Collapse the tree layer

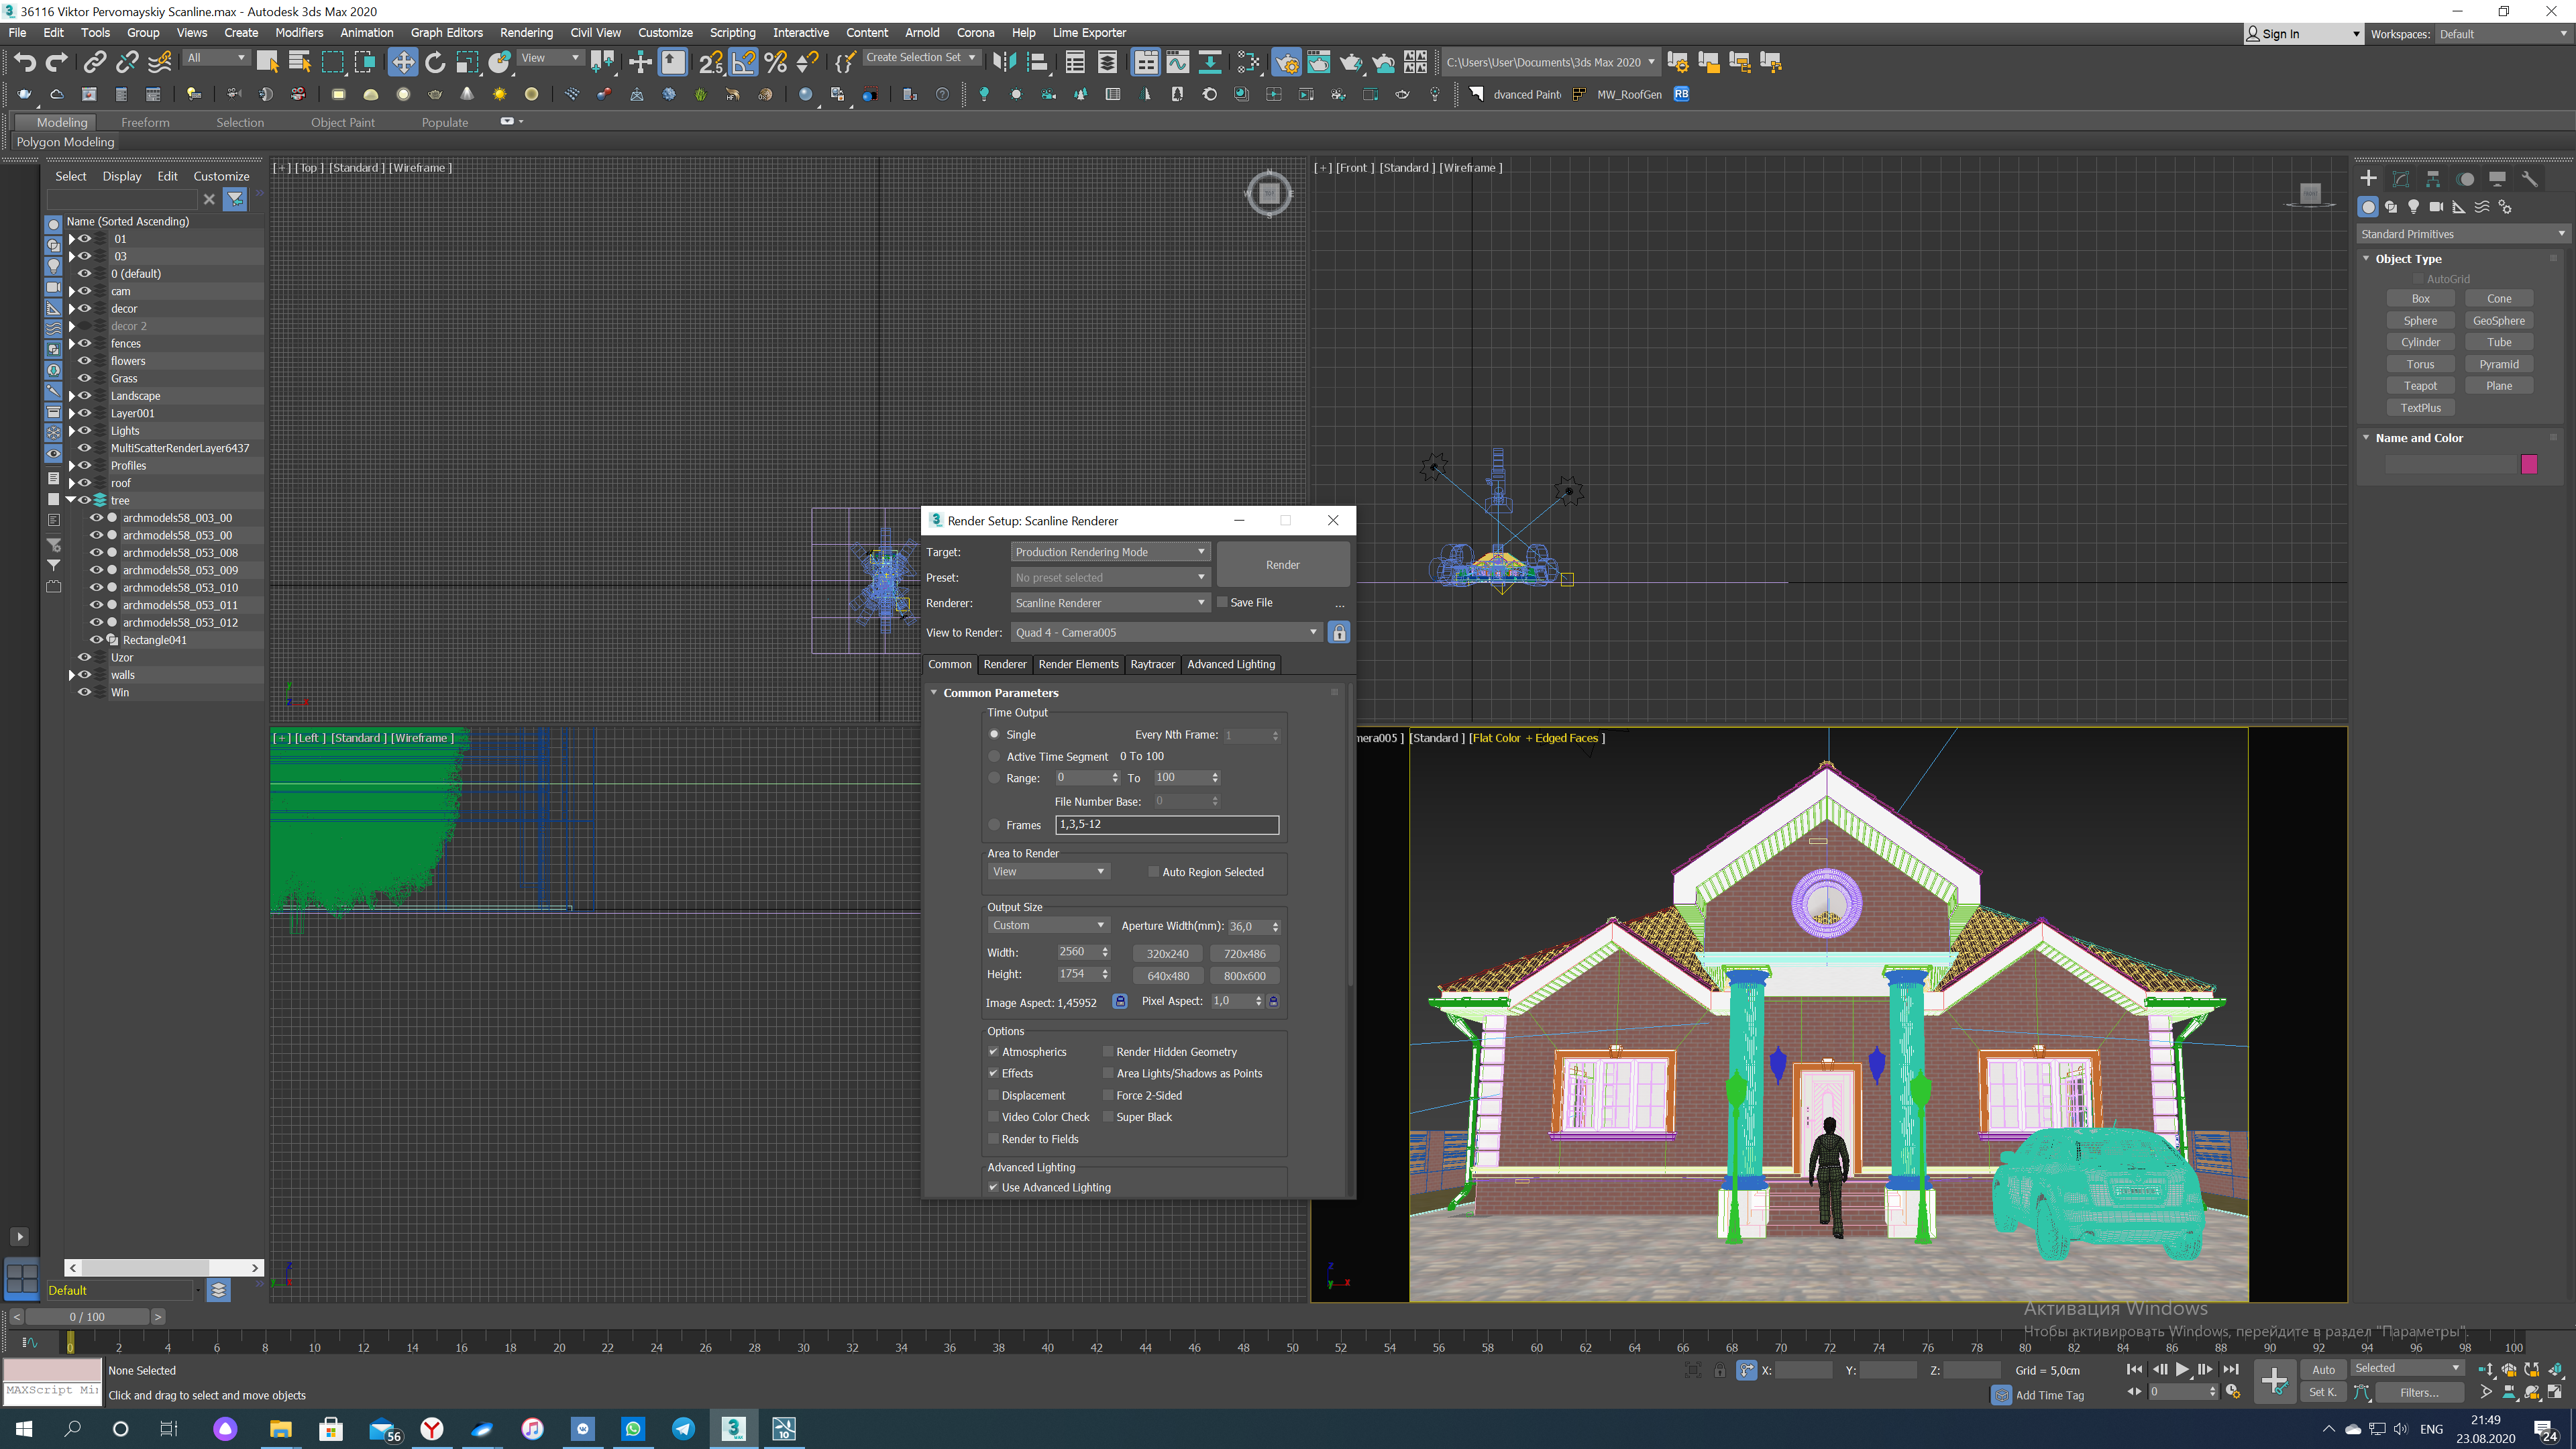[x=71, y=500]
